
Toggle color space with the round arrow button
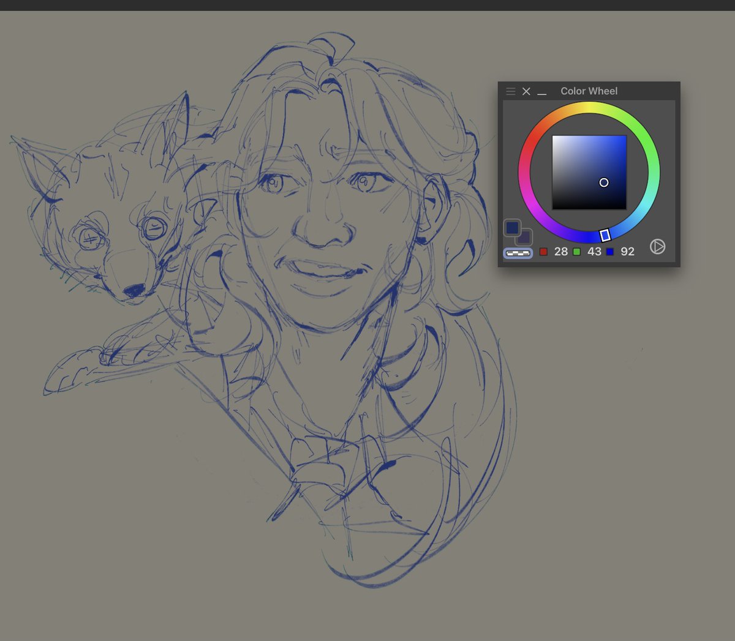(657, 247)
